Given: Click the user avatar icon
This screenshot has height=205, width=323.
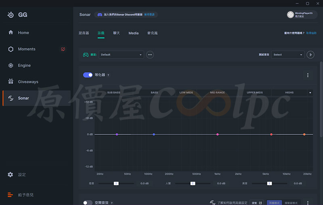Looking at the screenshot, I should pos(290,15).
